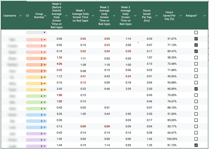Open purple group 6 dropdown in 1:44 row
Viewport: 209px width, 149px height.
click(x=36, y=146)
